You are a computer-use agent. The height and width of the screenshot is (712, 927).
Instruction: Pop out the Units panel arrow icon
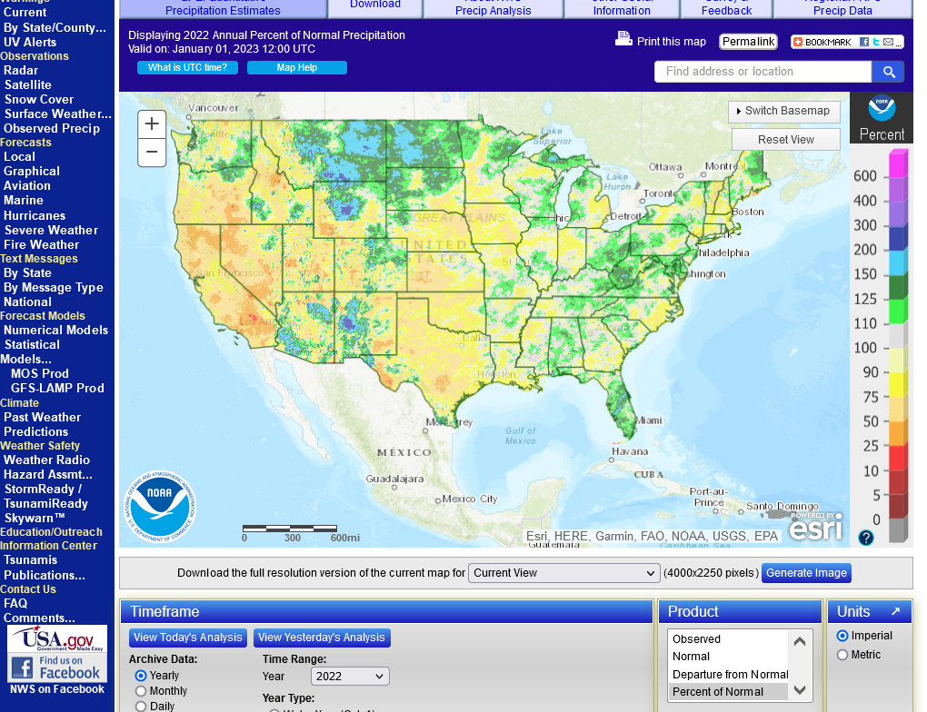point(896,611)
